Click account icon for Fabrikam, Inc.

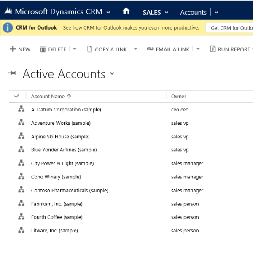[x=22, y=203]
